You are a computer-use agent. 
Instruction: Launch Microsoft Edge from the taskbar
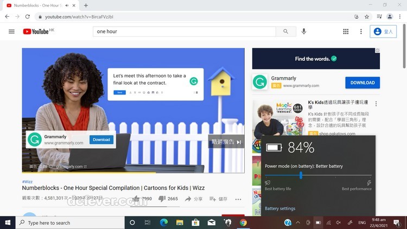tap(163, 222)
